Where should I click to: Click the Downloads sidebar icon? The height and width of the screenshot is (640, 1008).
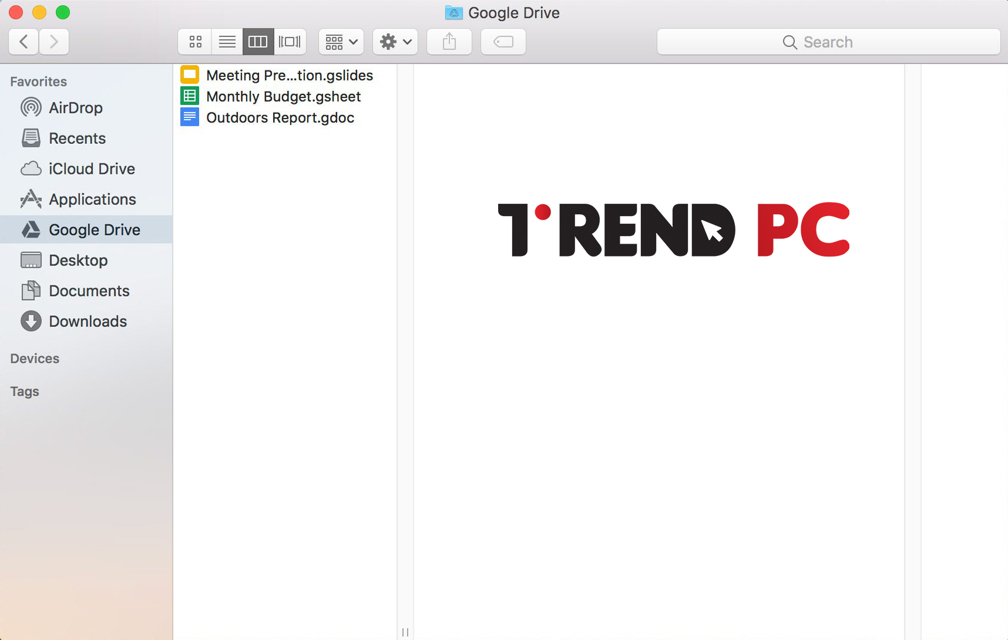click(31, 321)
